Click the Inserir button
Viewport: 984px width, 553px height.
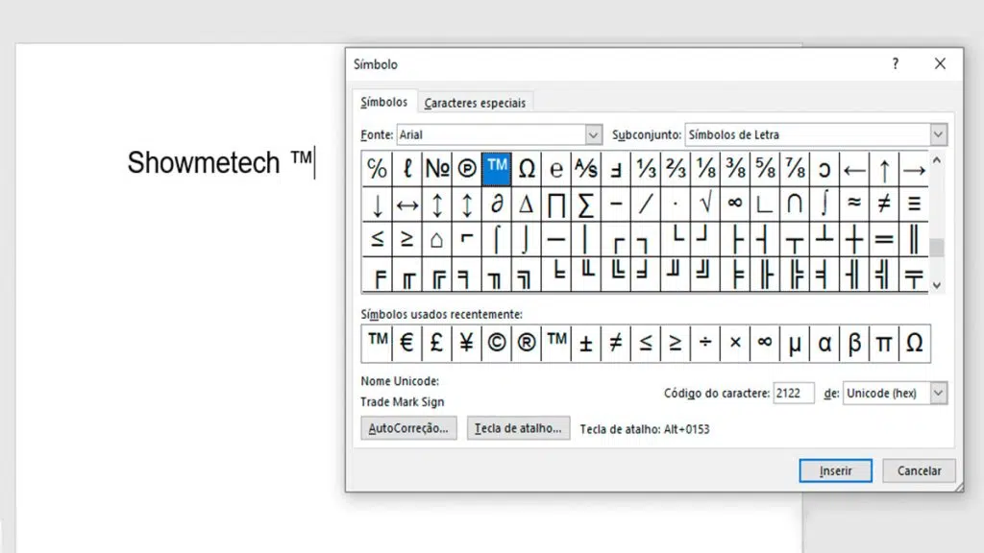click(835, 470)
